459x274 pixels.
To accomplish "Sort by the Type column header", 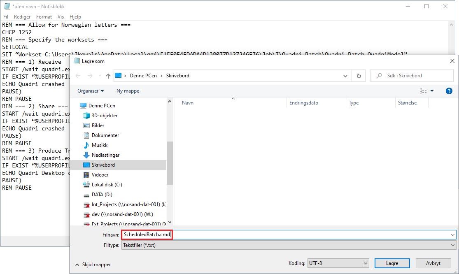I will [354, 103].
